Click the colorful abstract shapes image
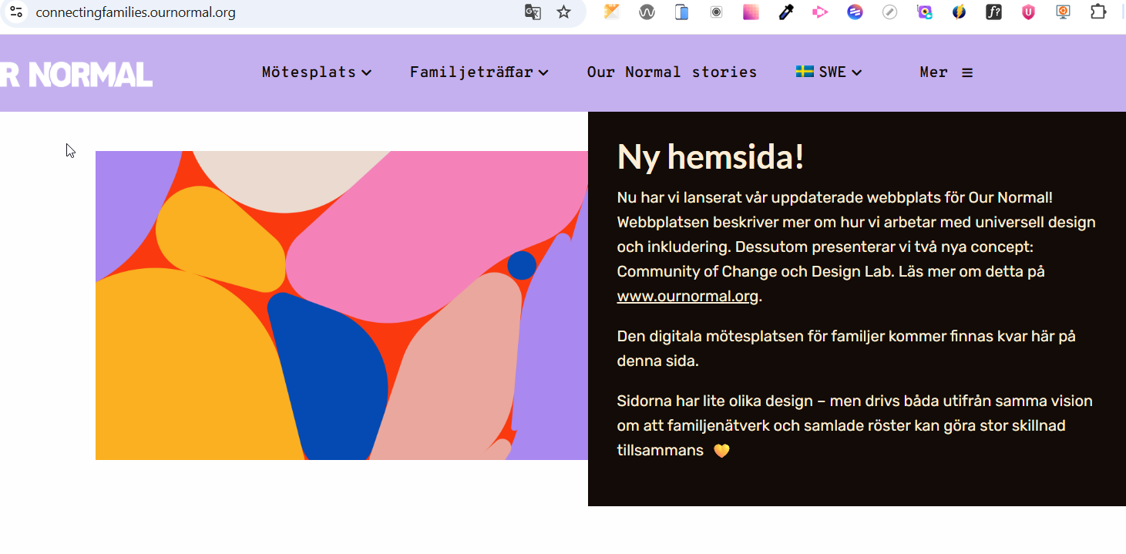Image resolution: width=1126 pixels, height=554 pixels. (341, 306)
